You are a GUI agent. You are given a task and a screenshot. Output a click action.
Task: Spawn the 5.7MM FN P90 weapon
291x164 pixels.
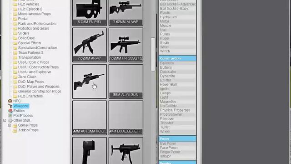tap(90, 12)
